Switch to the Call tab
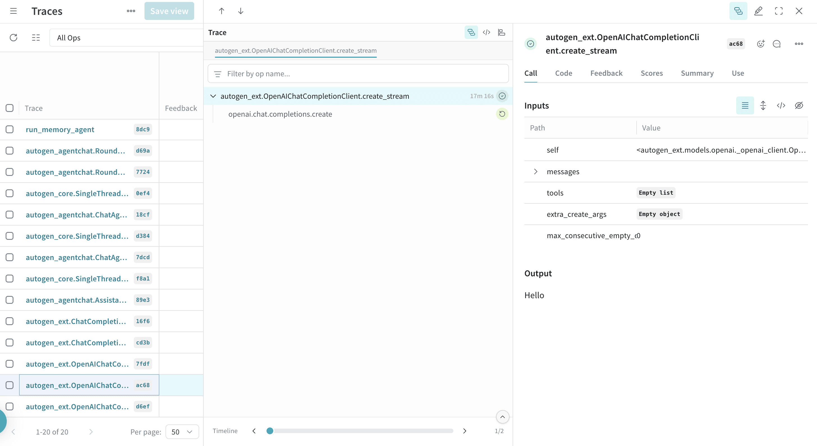 click(531, 73)
